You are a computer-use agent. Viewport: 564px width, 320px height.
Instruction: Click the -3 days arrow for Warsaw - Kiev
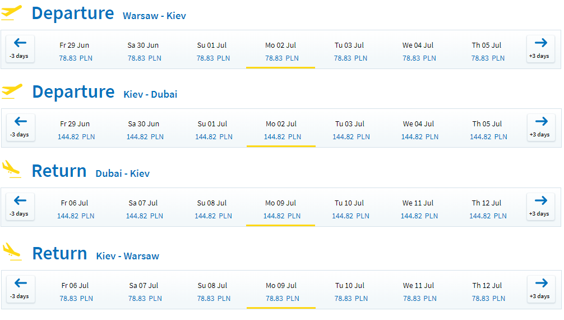pyautogui.click(x=20, y=49)
